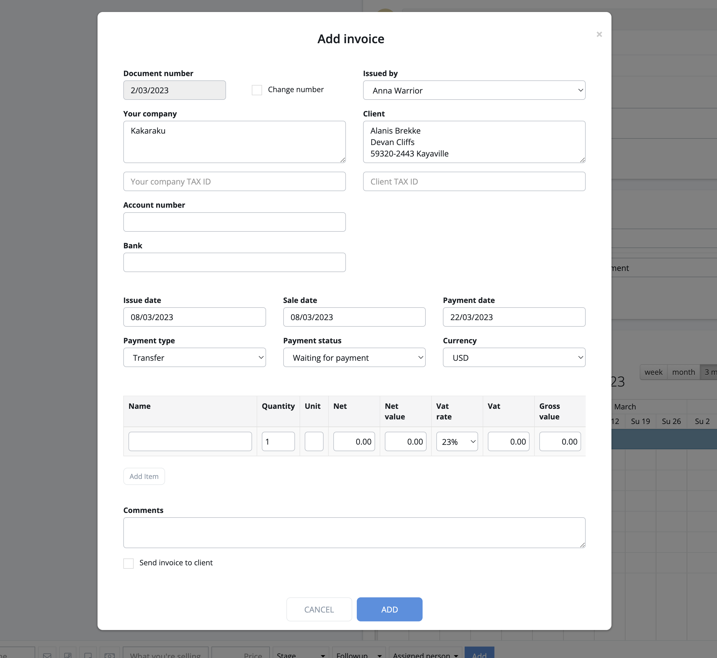The height and width of the screenshot is (658, 717).
Task: Click the envelope email icon
Action: point(47,655)
